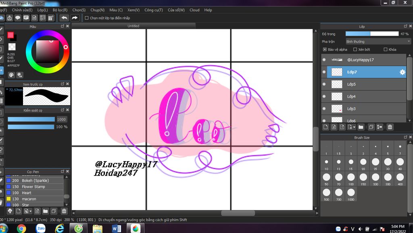This screenshot has height=233, width=413.
Task: Enable 'Chọn một lớp tại điểm nhấp' checkbox
Action: [x=87, y=18]
